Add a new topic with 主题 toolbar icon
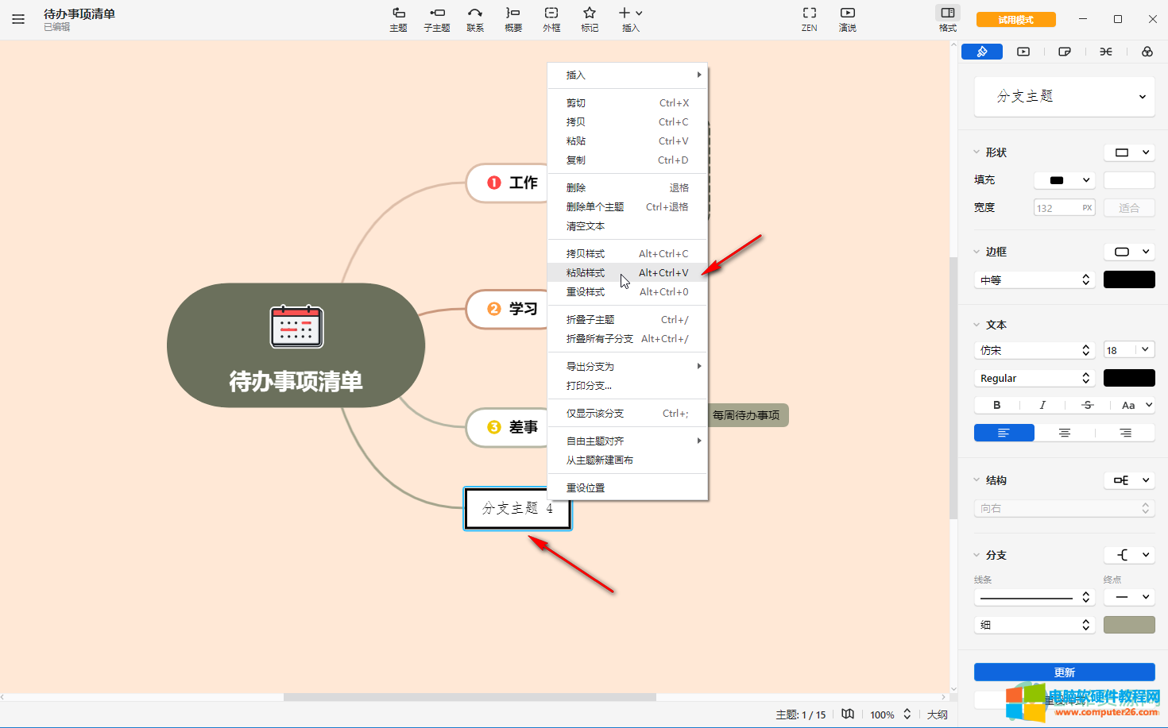The image size is (1168, 728). coord(399,19)
